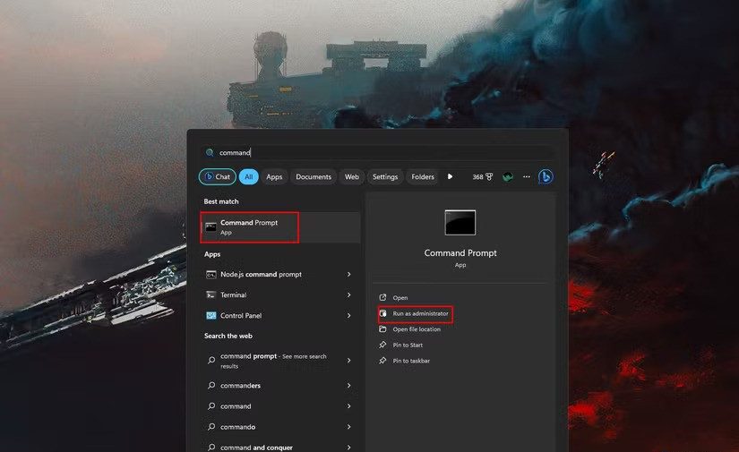Click the search magnifier icon in search box
The image size is (739, 452).
tap(210, 152)
